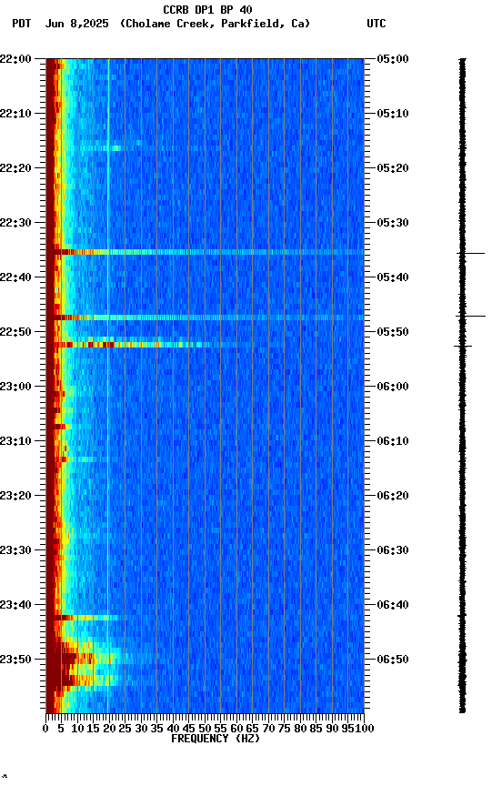Click the title text "CCRB DP1 BP 40"
Screen dimensions: 502x786
click(207, 9)
